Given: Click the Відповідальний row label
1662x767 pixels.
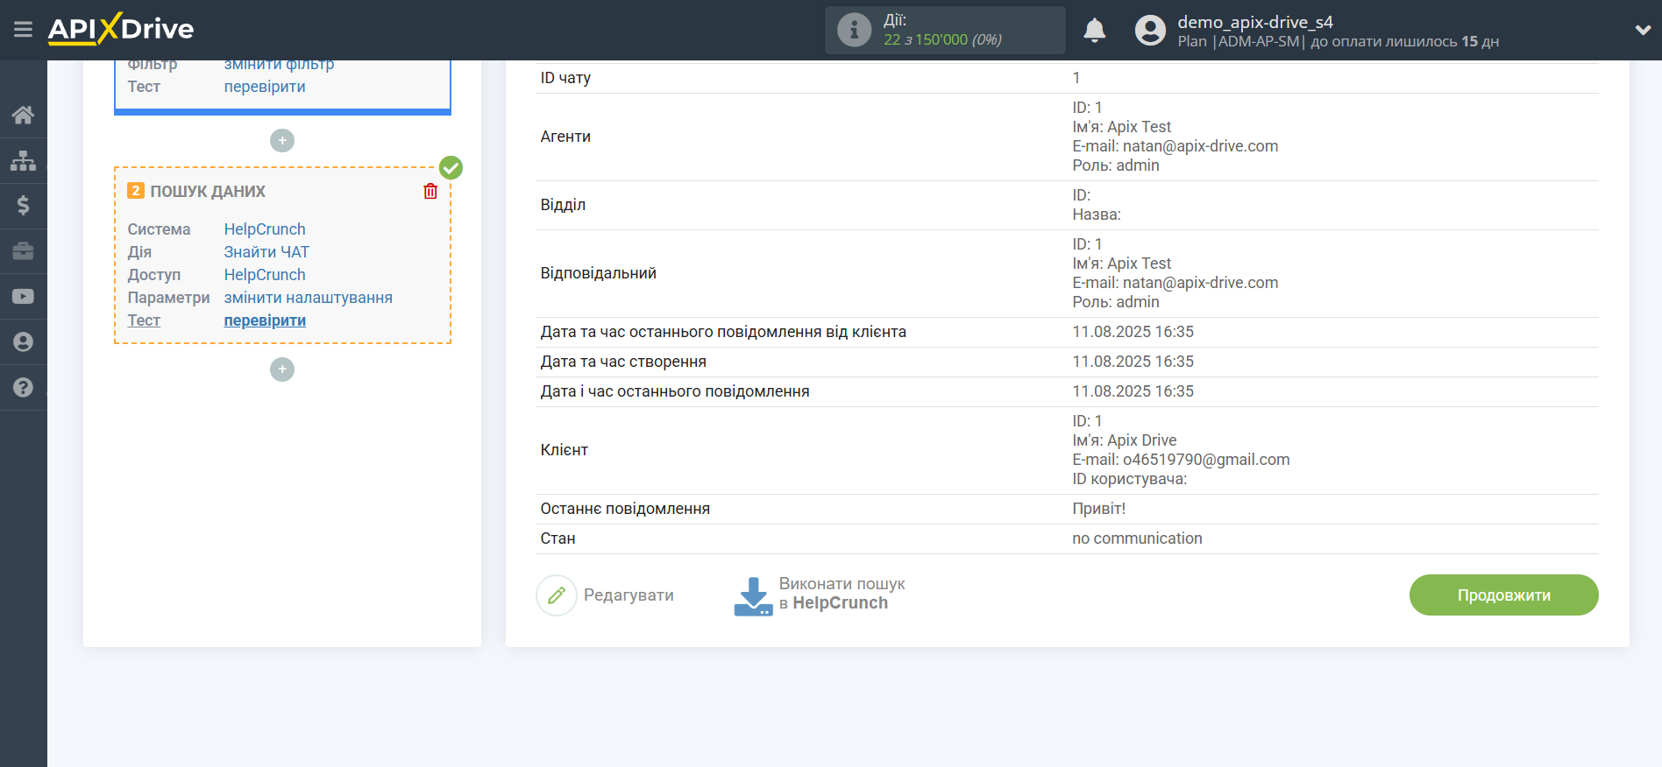Looking at the screenshot, I should click(x=598, y=273).
